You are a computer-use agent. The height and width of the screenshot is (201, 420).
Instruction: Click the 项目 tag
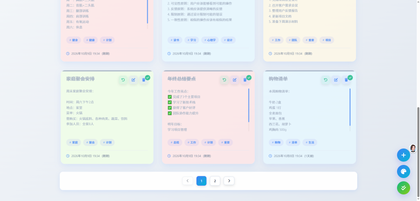[x=327, y=40]
